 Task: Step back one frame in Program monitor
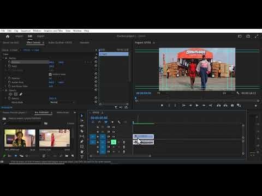pyautogui.click(x=190, y=106)
